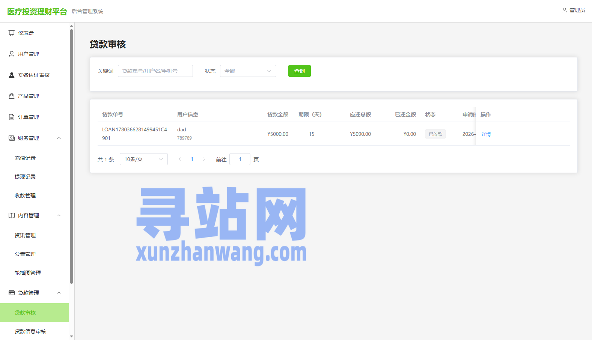This screenshot has height=340, width=592.
Task: Focus the 前往 page jump input
Action: click(x=240, y=159)
